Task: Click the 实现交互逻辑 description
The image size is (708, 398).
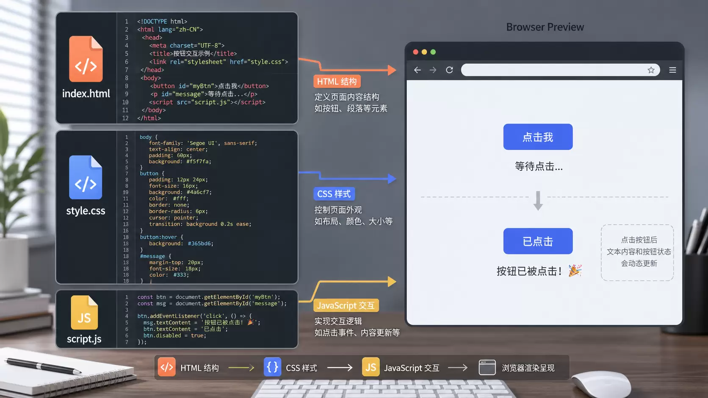Action: pyautogui.click(x=338, y=321)
